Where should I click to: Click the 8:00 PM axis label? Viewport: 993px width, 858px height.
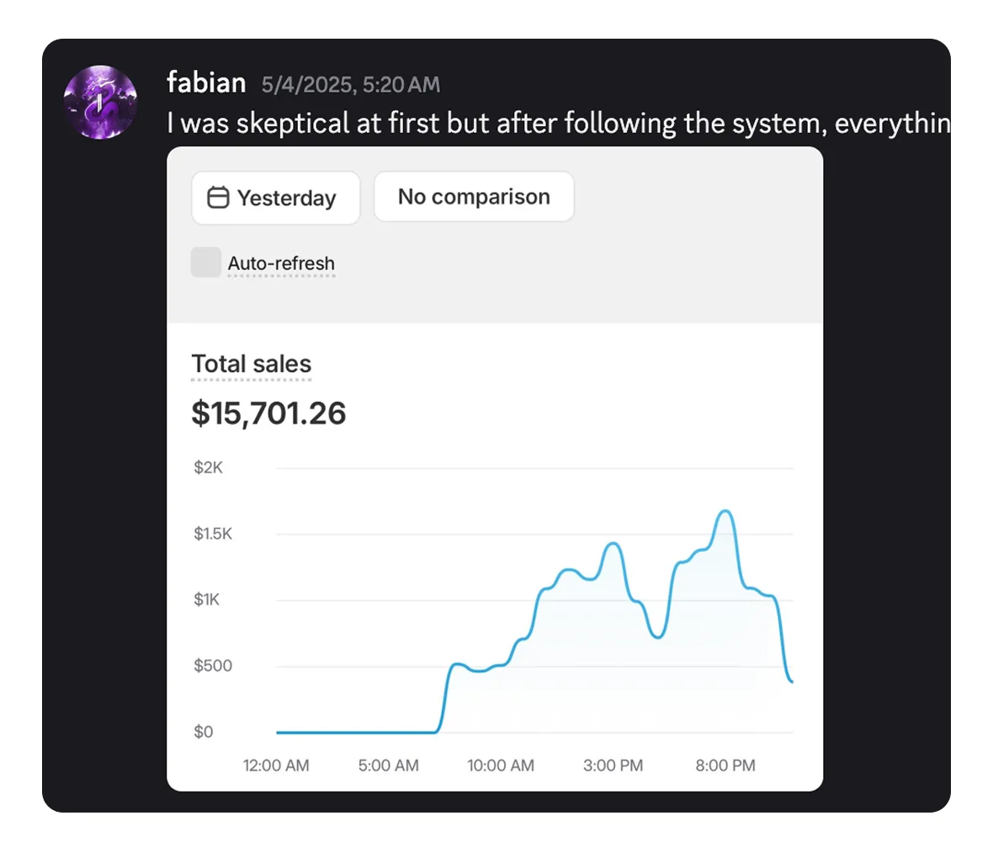pyautogui.click(x=725, y=765)
